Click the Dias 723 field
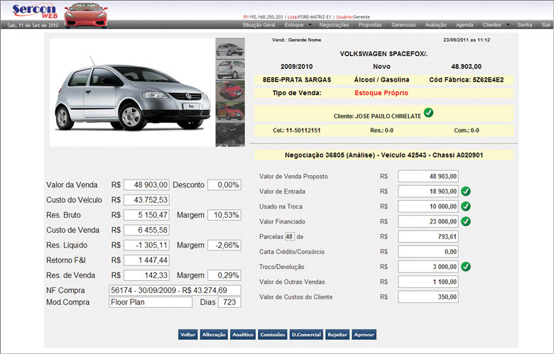This screenshot has width=554, height=354. click(229, 302)
